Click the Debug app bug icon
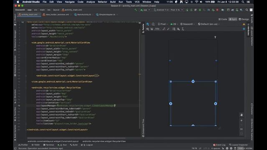Viewport: 267px width, 150px height. coord(200,10)
